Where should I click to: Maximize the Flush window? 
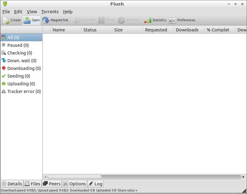tap(236, 4)
